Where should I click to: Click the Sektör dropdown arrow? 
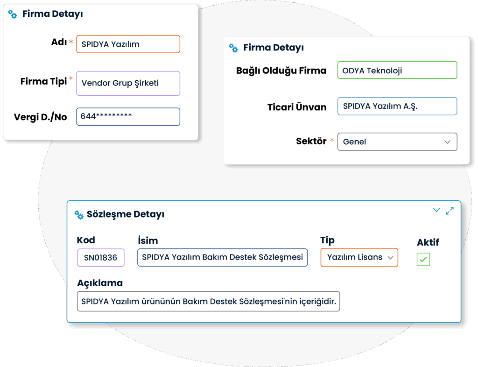(x=447, y=142)
